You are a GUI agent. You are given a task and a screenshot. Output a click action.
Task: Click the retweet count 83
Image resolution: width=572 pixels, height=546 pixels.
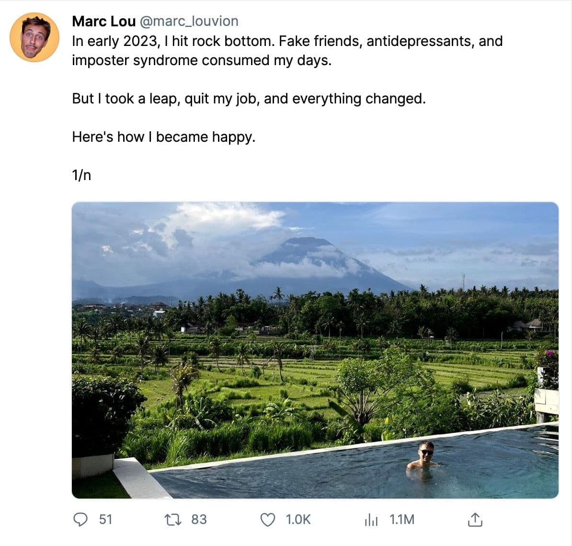tap(199, 520)
